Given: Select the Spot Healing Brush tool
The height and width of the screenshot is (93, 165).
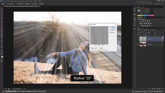Looking at the screenshot, I should tap(2, 22).
